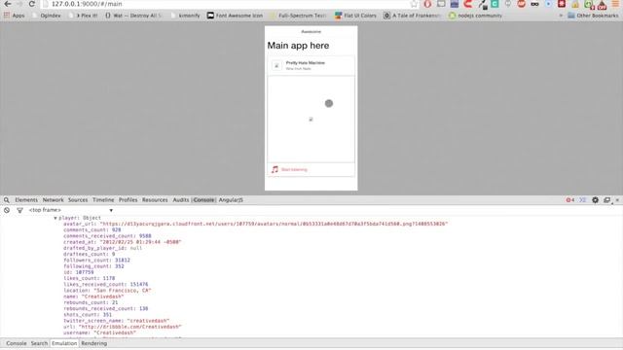623x350 pixels.
Task: Open DevTools settings gear
Action: coord(595,200)
